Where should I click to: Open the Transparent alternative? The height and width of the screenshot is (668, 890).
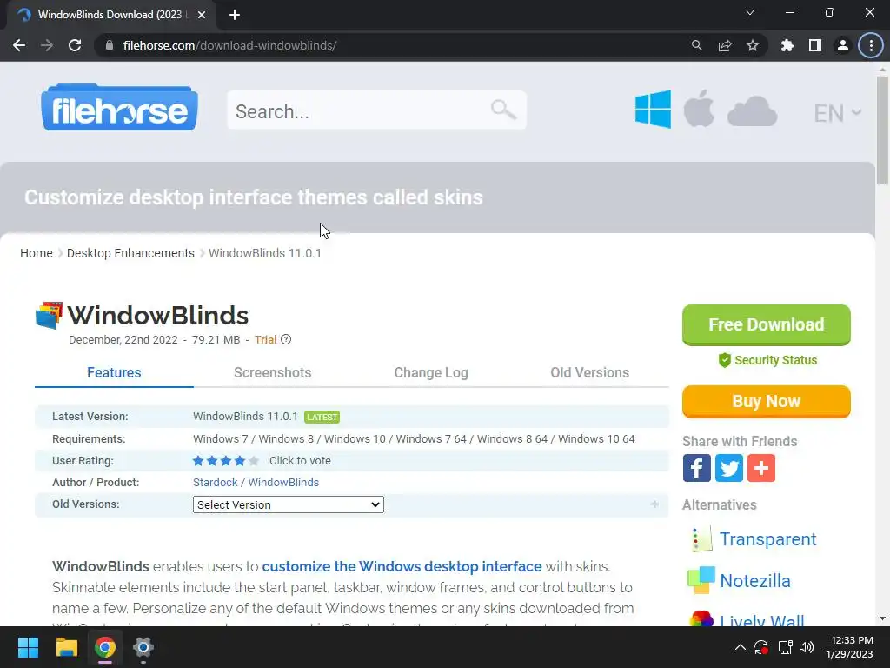coord(768,539)
